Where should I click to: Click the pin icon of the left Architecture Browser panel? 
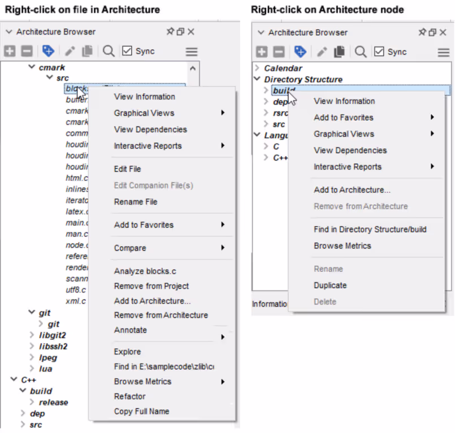pyautogui.click(x=170, y=31)
